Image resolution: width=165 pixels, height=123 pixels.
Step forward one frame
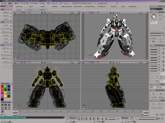[82, 118]
